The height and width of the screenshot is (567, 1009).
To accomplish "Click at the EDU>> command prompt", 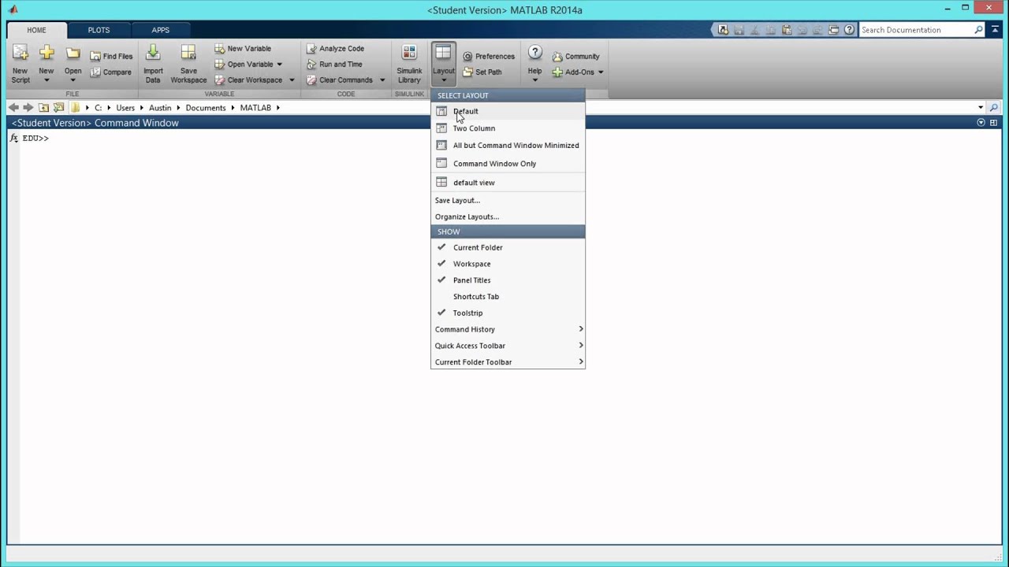I will 35,138.
